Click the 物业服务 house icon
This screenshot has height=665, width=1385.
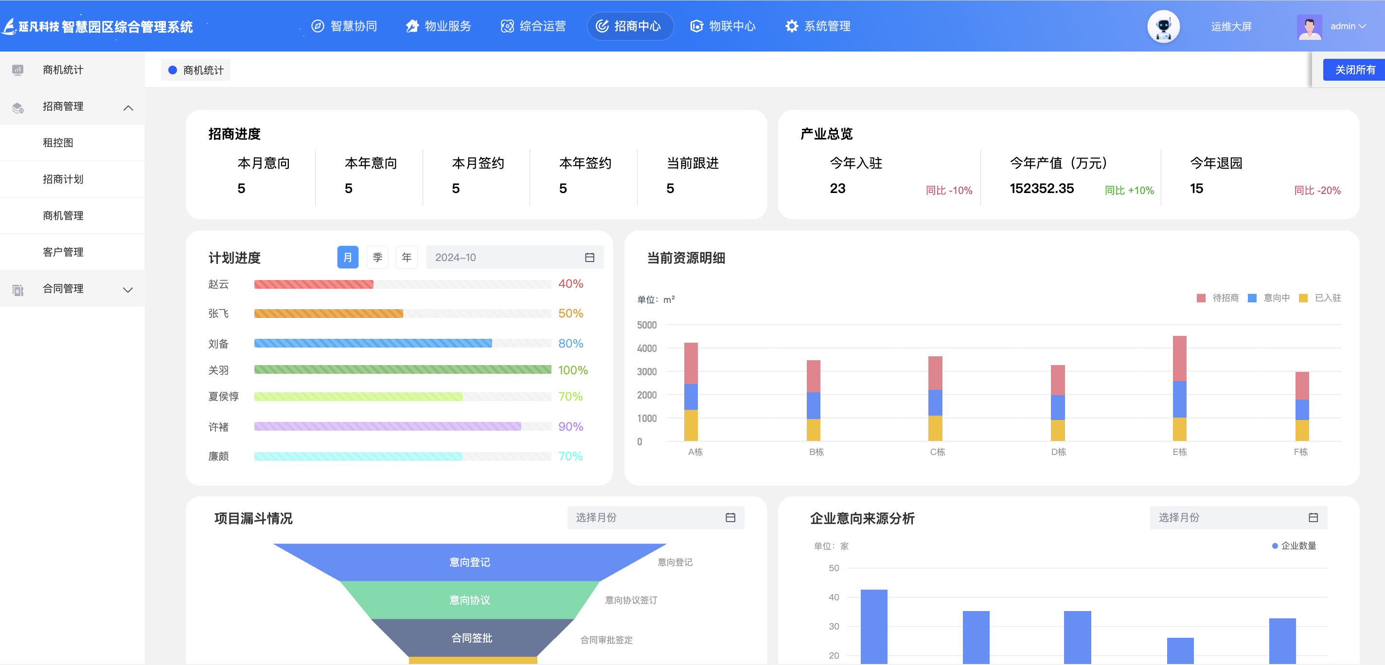click(412, 26)
